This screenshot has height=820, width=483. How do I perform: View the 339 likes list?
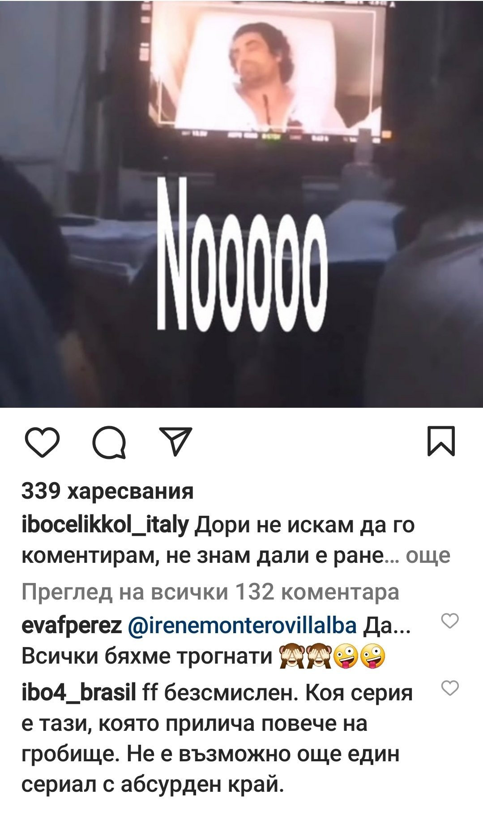tap(107, 491)
